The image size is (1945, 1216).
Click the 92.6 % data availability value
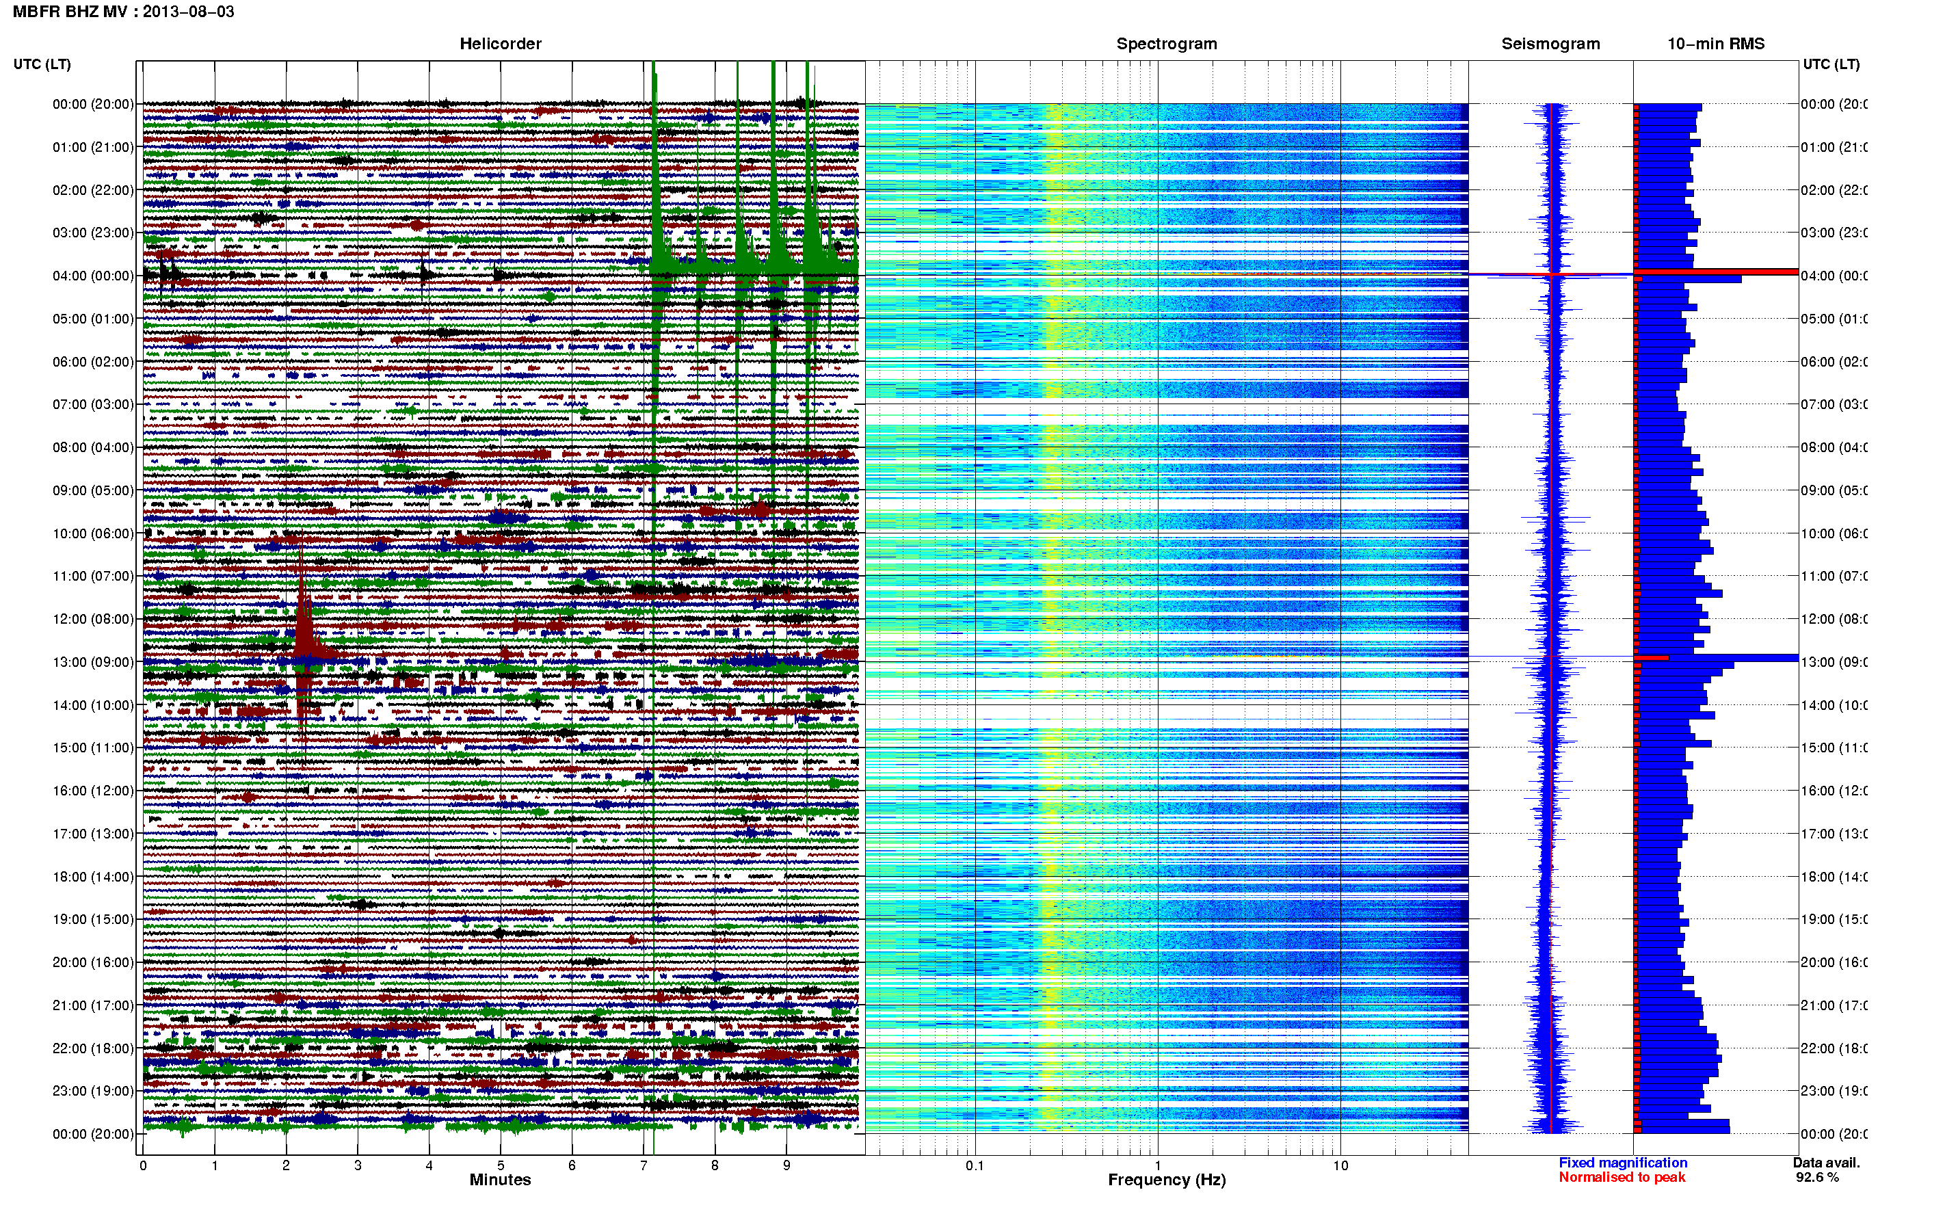coord(1817,1176)
